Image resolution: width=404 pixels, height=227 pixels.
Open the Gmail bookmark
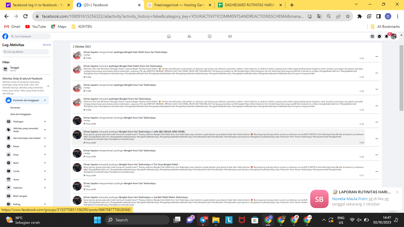tap(12, 27)
